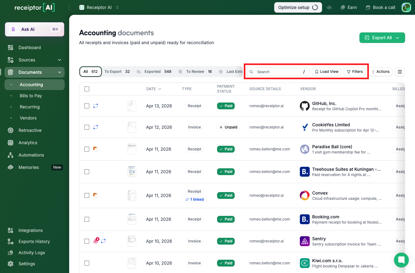Viewport: 415px width, 273px height.
Task: Click the recurring sync icon on GitHub row
Action: (95, 106)
